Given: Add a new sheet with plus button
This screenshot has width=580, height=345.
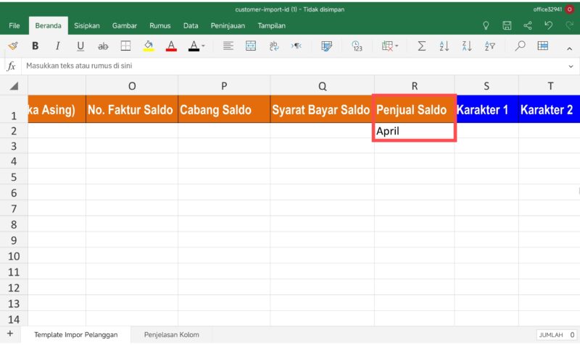Looking at the screenshot, I should pyautogui.click(x=9, y=334).
